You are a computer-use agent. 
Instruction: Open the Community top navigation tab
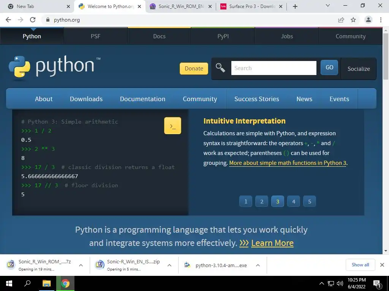pos(351,36)
